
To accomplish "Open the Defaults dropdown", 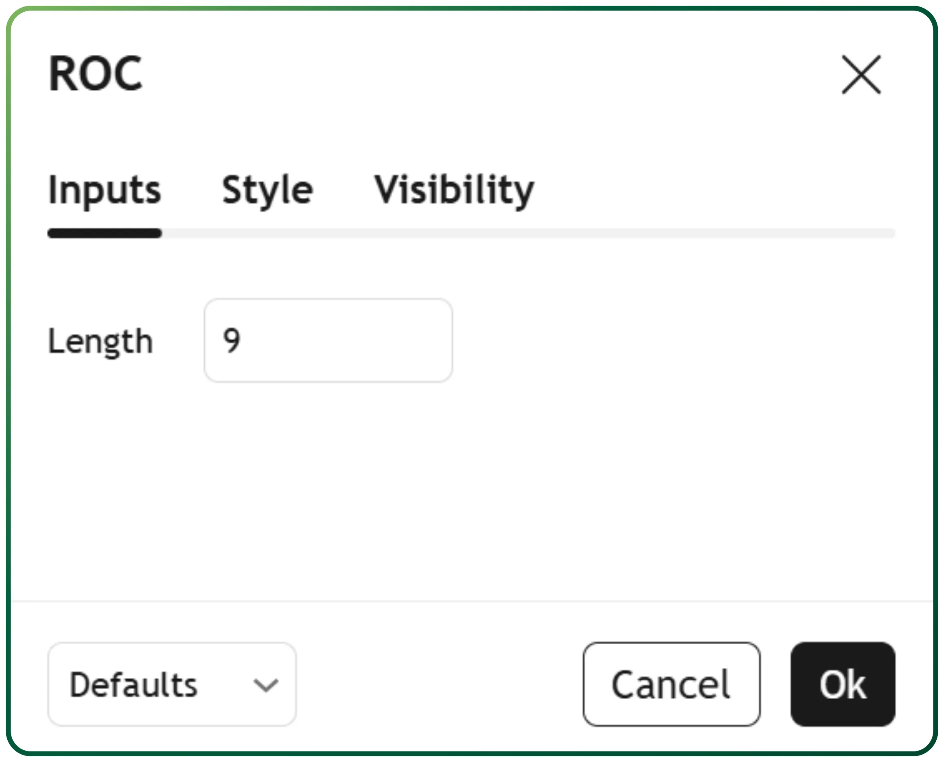I will [x=172, y=685].
